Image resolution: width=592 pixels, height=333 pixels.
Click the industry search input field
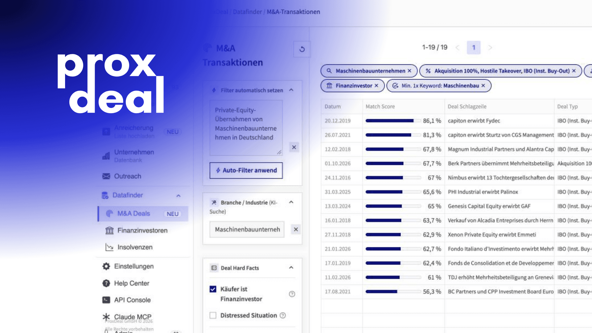point(247,229)
